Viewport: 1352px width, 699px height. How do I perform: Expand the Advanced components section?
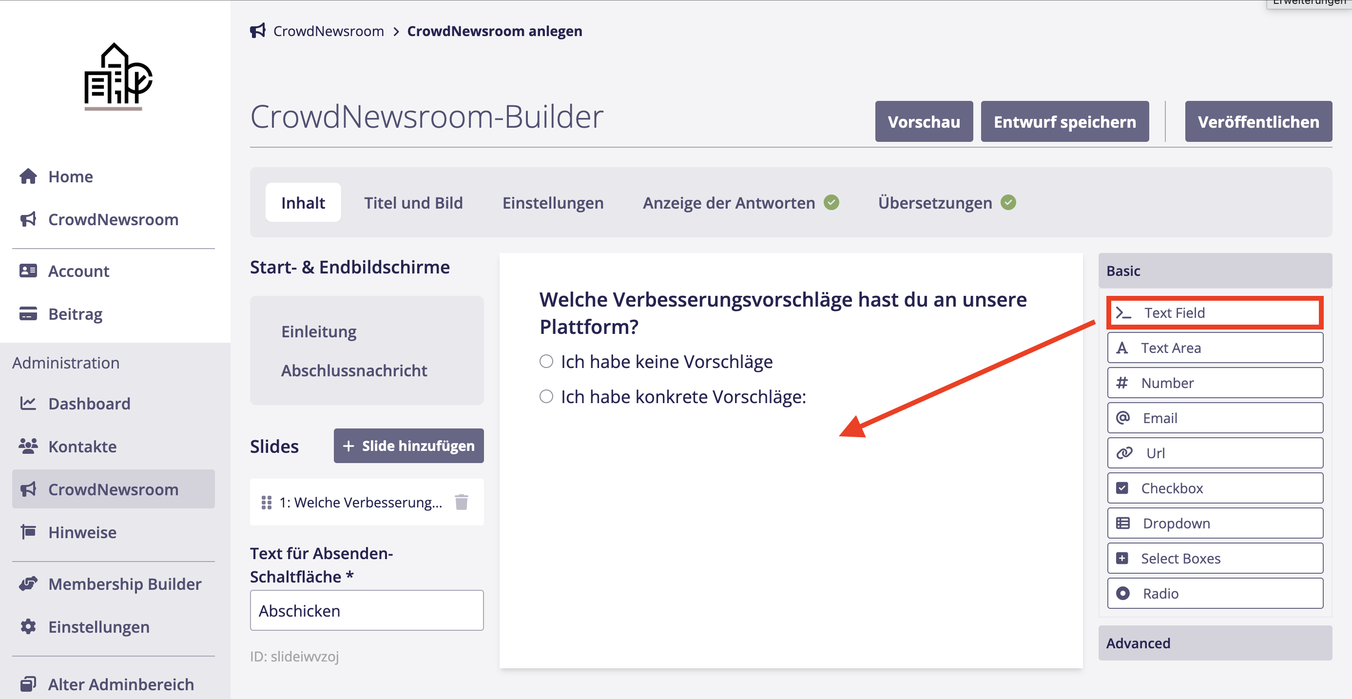1215,643
